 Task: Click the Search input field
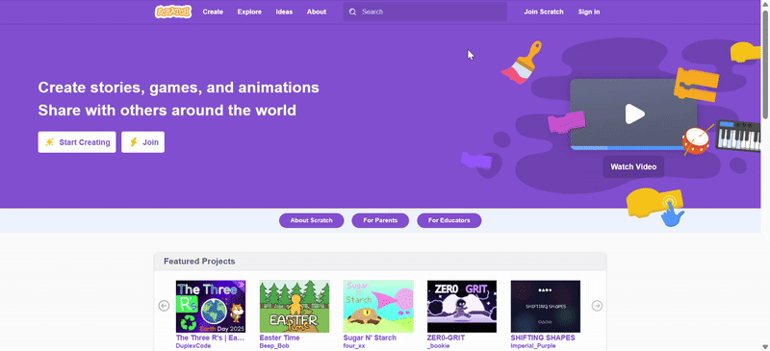(x=424, y=12)
